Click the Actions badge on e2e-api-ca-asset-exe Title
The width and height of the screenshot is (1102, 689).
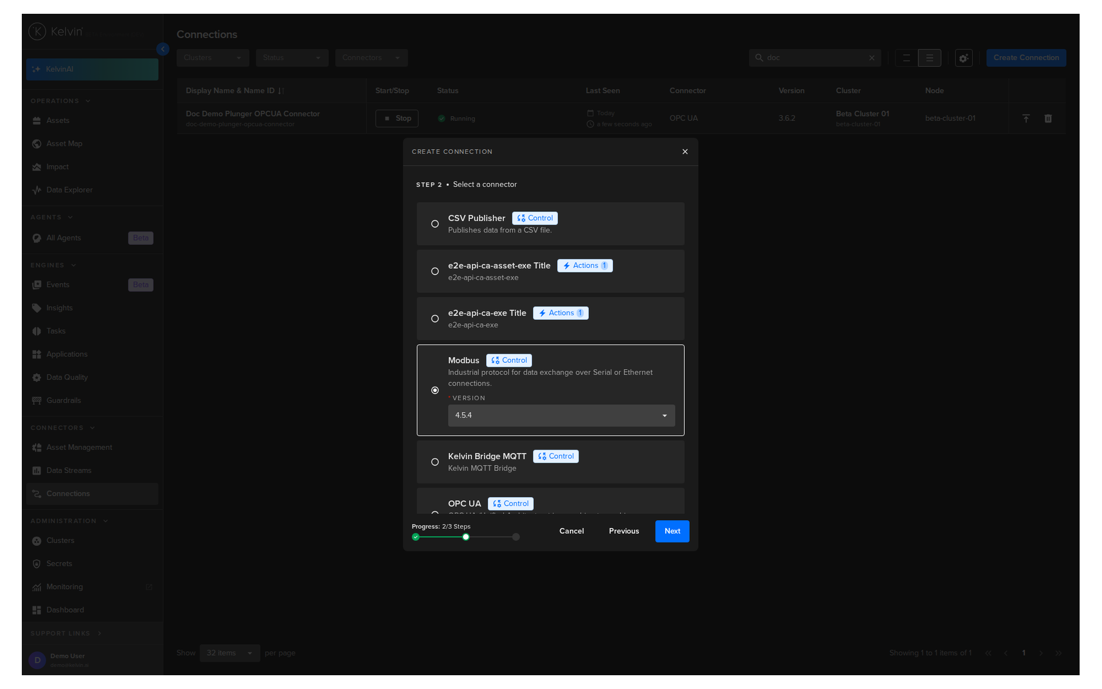(585, 266)
